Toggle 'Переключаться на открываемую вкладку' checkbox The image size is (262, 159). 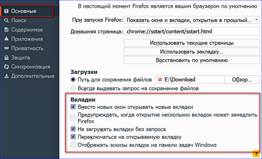[73, 137]
